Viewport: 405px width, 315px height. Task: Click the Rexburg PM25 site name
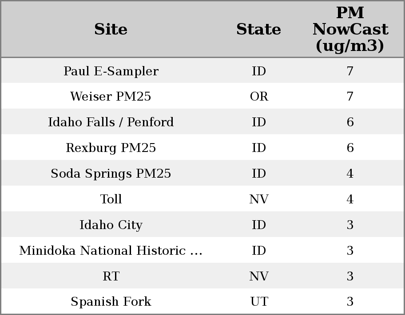coord(111,148)
